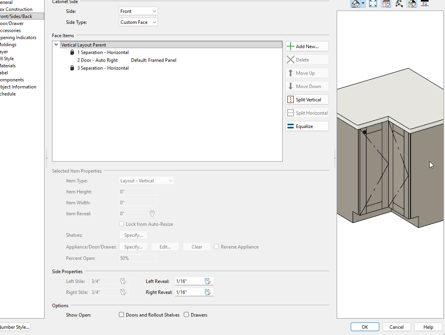The height and width of the screenshot is (335, 445).
Task: Enable Doors and Rollout Shelves checkbox
Action: tap(122, 315)
